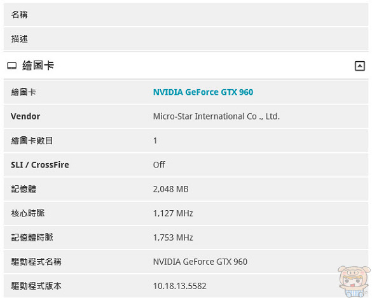Click Micro-Star International Co., Ltd. text

click(x=216, y=117)
